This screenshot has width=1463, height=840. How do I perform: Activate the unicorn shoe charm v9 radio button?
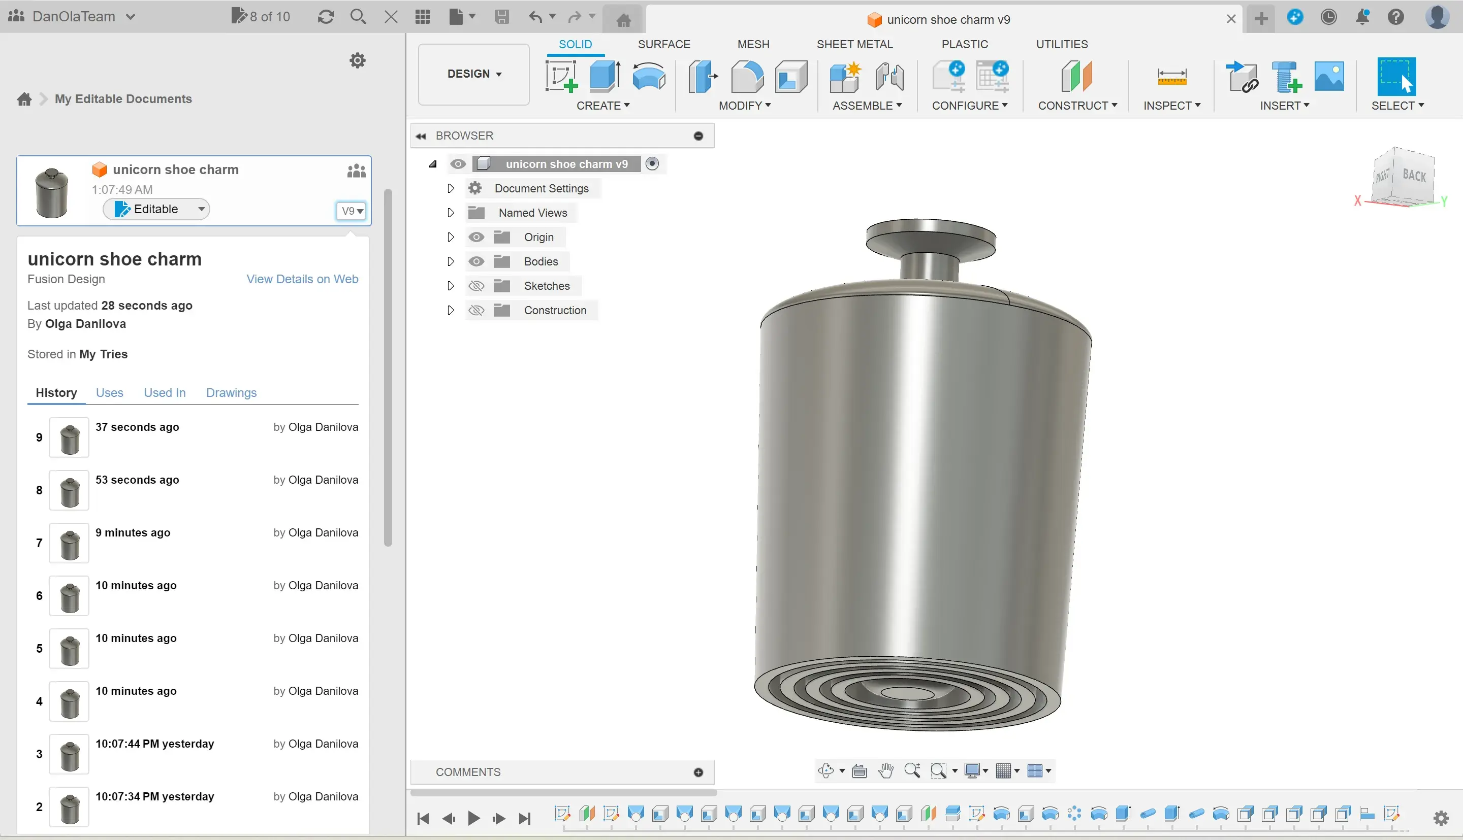coord(652,164)
